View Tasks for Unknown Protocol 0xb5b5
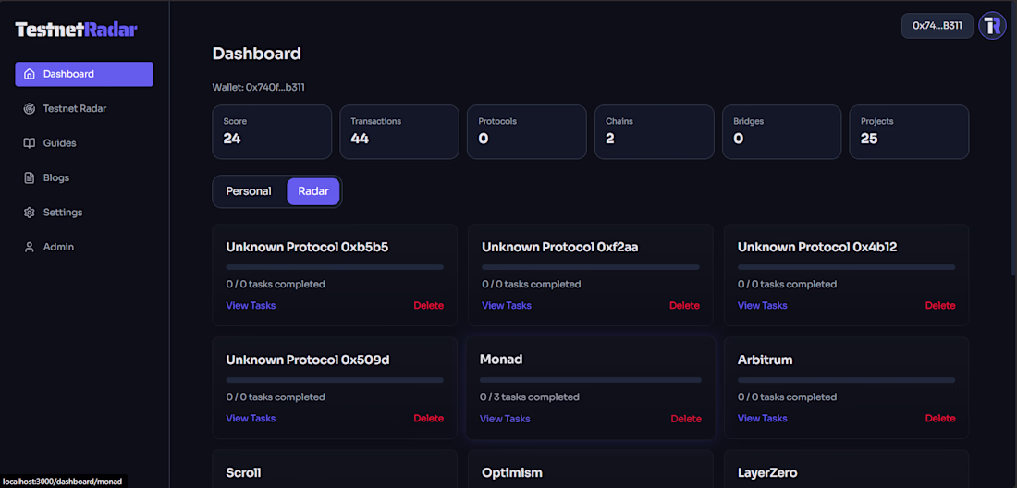 tap(251, 305)
